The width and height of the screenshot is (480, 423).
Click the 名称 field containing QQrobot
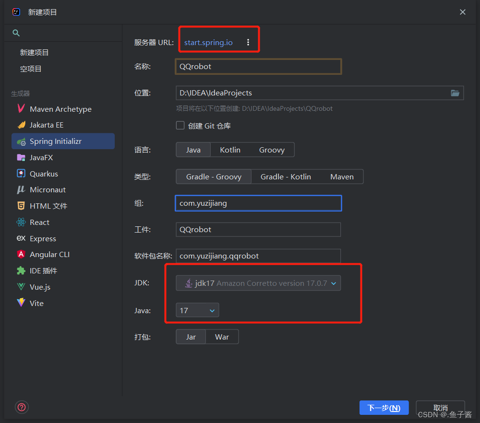[258, 66]
